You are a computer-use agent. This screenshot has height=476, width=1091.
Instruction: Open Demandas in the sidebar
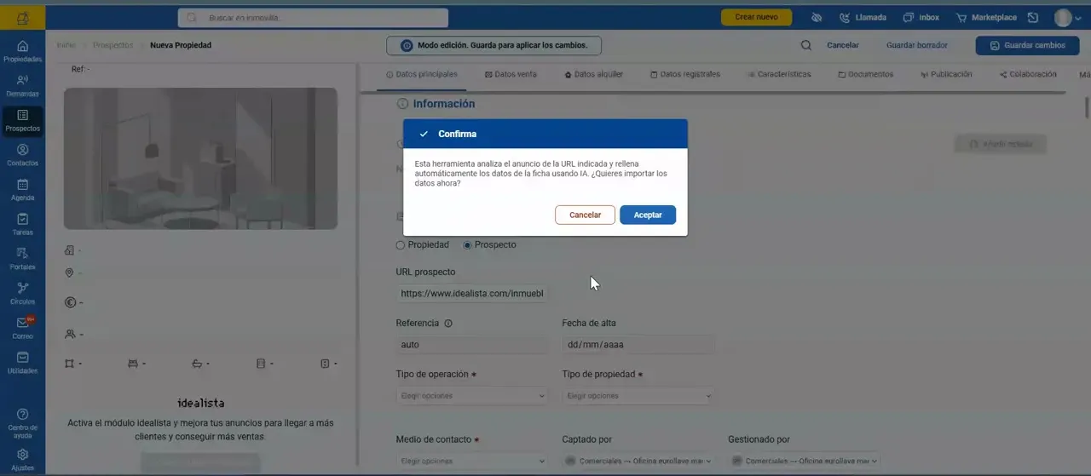(x=22, y=86)
